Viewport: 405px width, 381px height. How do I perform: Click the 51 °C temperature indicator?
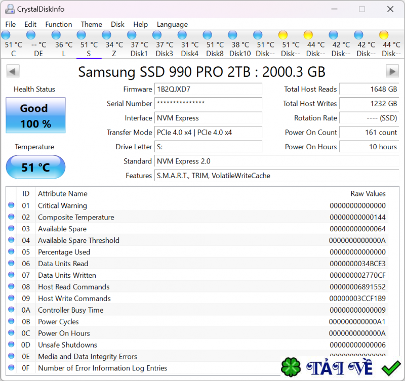coord(35,167)
